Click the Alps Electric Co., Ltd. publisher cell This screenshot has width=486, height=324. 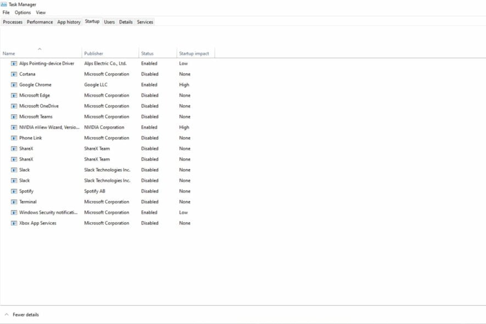[x=105, y=63]
